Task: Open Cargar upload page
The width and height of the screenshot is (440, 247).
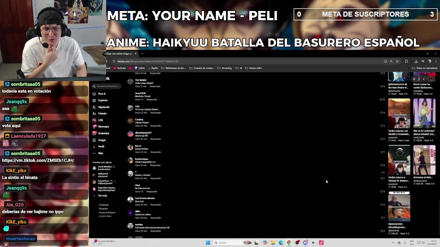Action: coord(99,140)
